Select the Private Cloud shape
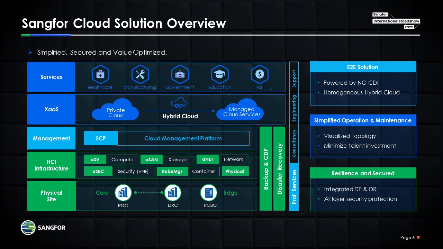 point(115,110)
